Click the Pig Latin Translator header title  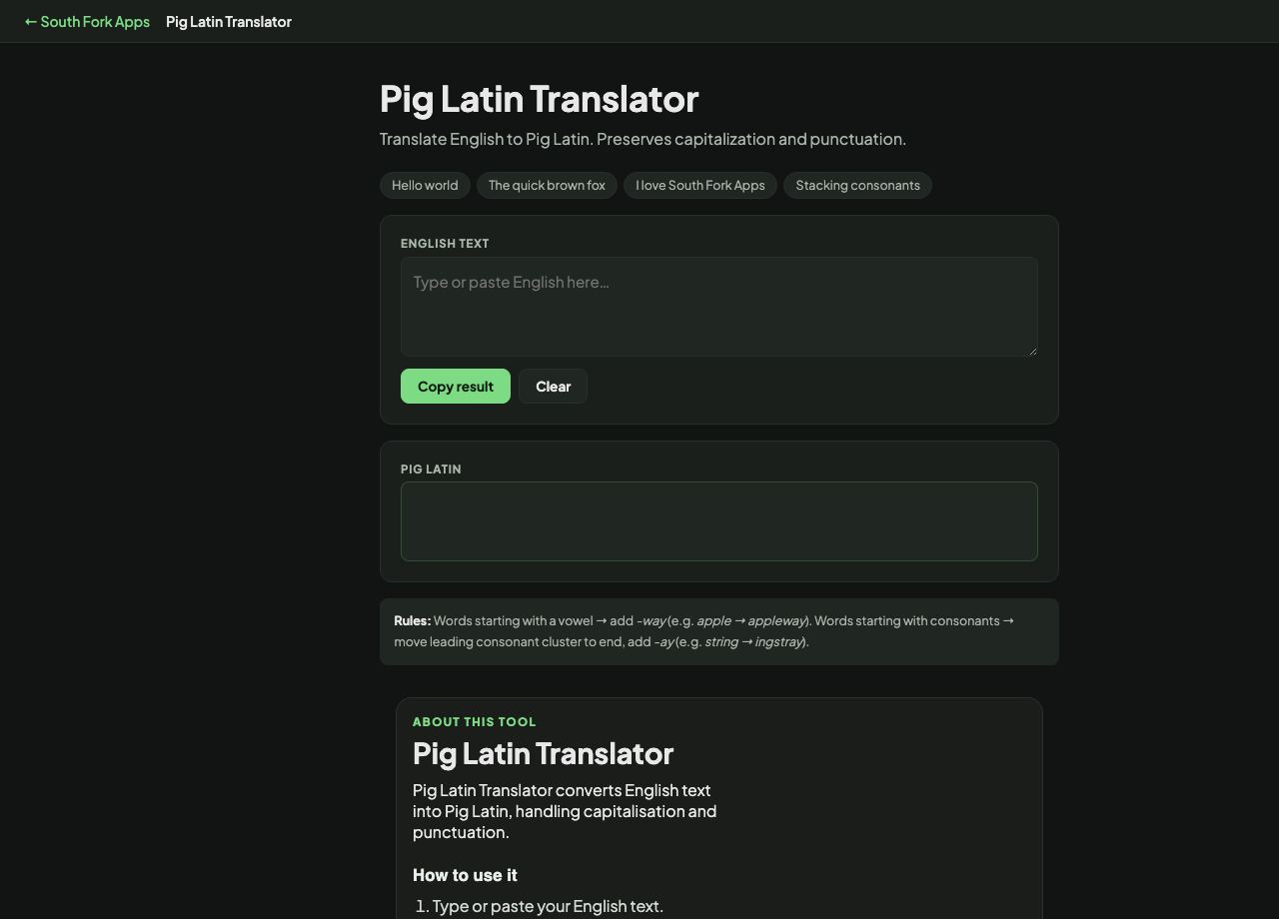(229, 21)
